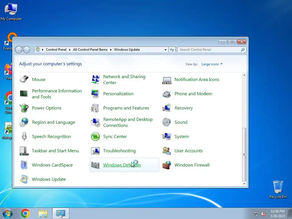
Task: Click the taskbar clock and date
Action: pos(277,213)
